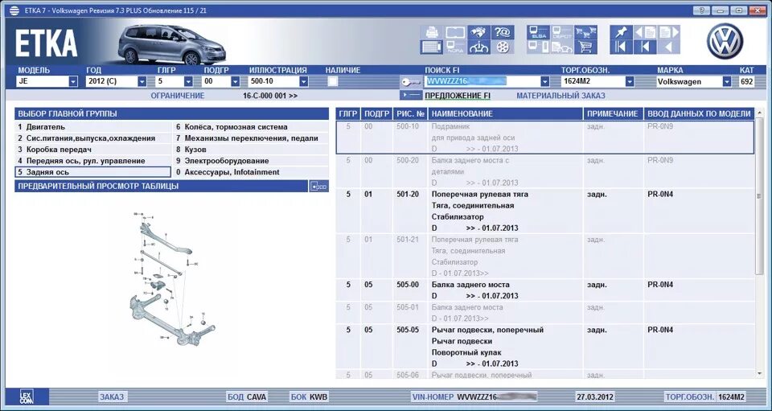Select main group 9 Электрооборудование
Viewport: 772px width, 411px height.
[x=251, y=161]
